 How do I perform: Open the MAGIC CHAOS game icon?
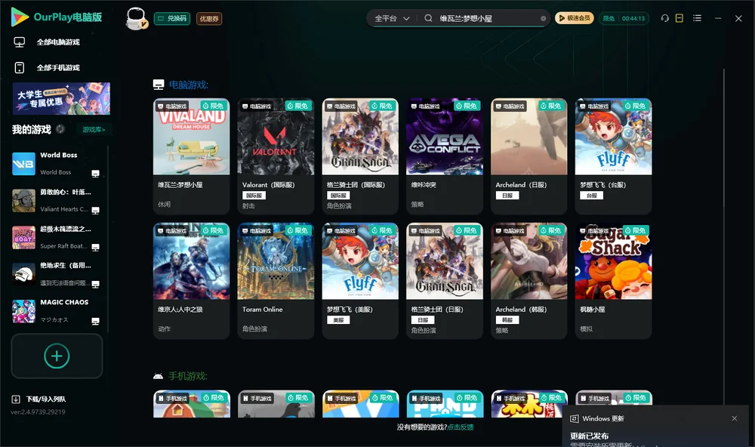(23, 311)
